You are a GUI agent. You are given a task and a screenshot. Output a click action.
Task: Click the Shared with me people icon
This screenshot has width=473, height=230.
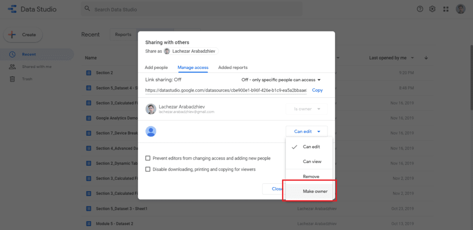tap(12, 67)
